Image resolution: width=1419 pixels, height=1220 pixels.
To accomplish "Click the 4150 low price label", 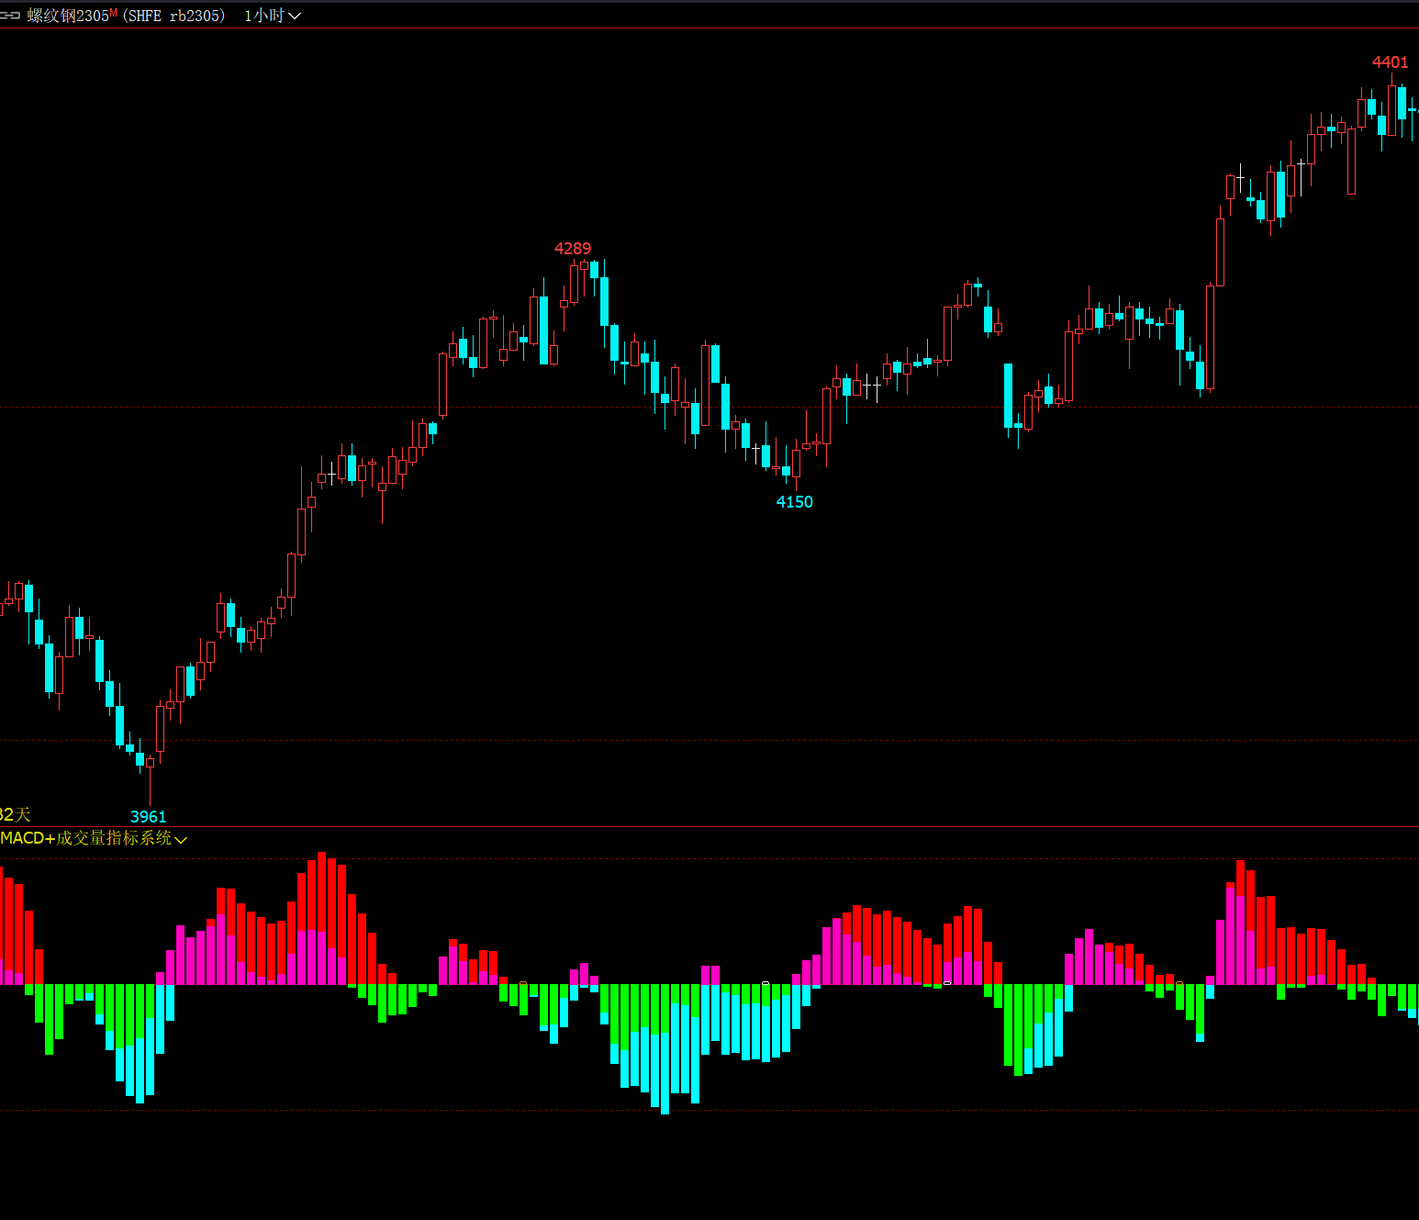I will click(795, 502).
